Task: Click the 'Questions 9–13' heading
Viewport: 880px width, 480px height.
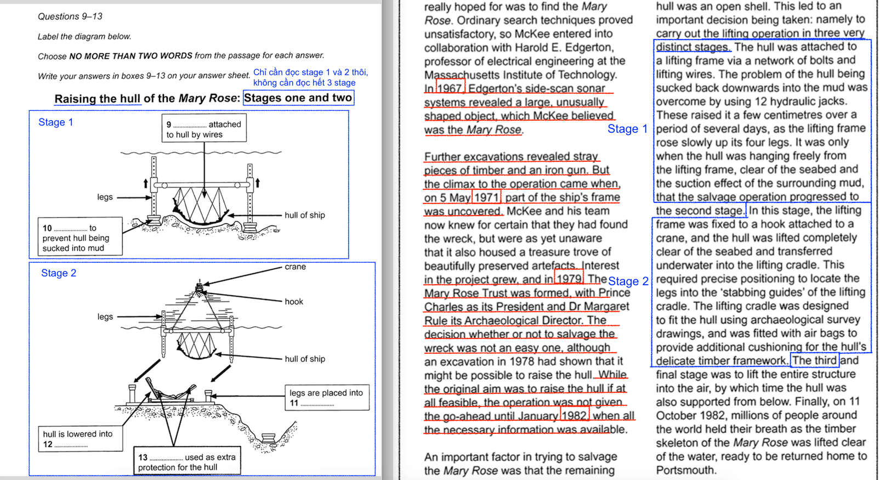Action: tap(70, 16)
